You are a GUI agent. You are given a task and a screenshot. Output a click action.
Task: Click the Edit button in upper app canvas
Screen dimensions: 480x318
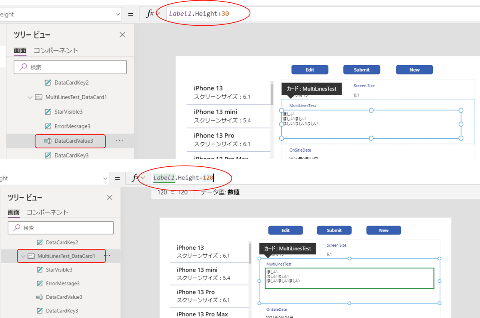point(310,70)
